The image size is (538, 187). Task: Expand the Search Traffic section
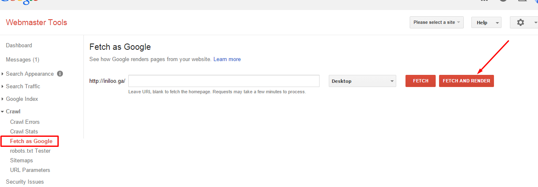pos(23,87)
